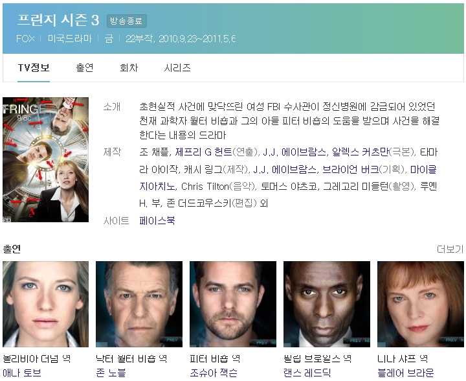Viewport: 466px width, 381px height.
Task: Select the 피터 비숍 역 cast photo
Action: 233,304
